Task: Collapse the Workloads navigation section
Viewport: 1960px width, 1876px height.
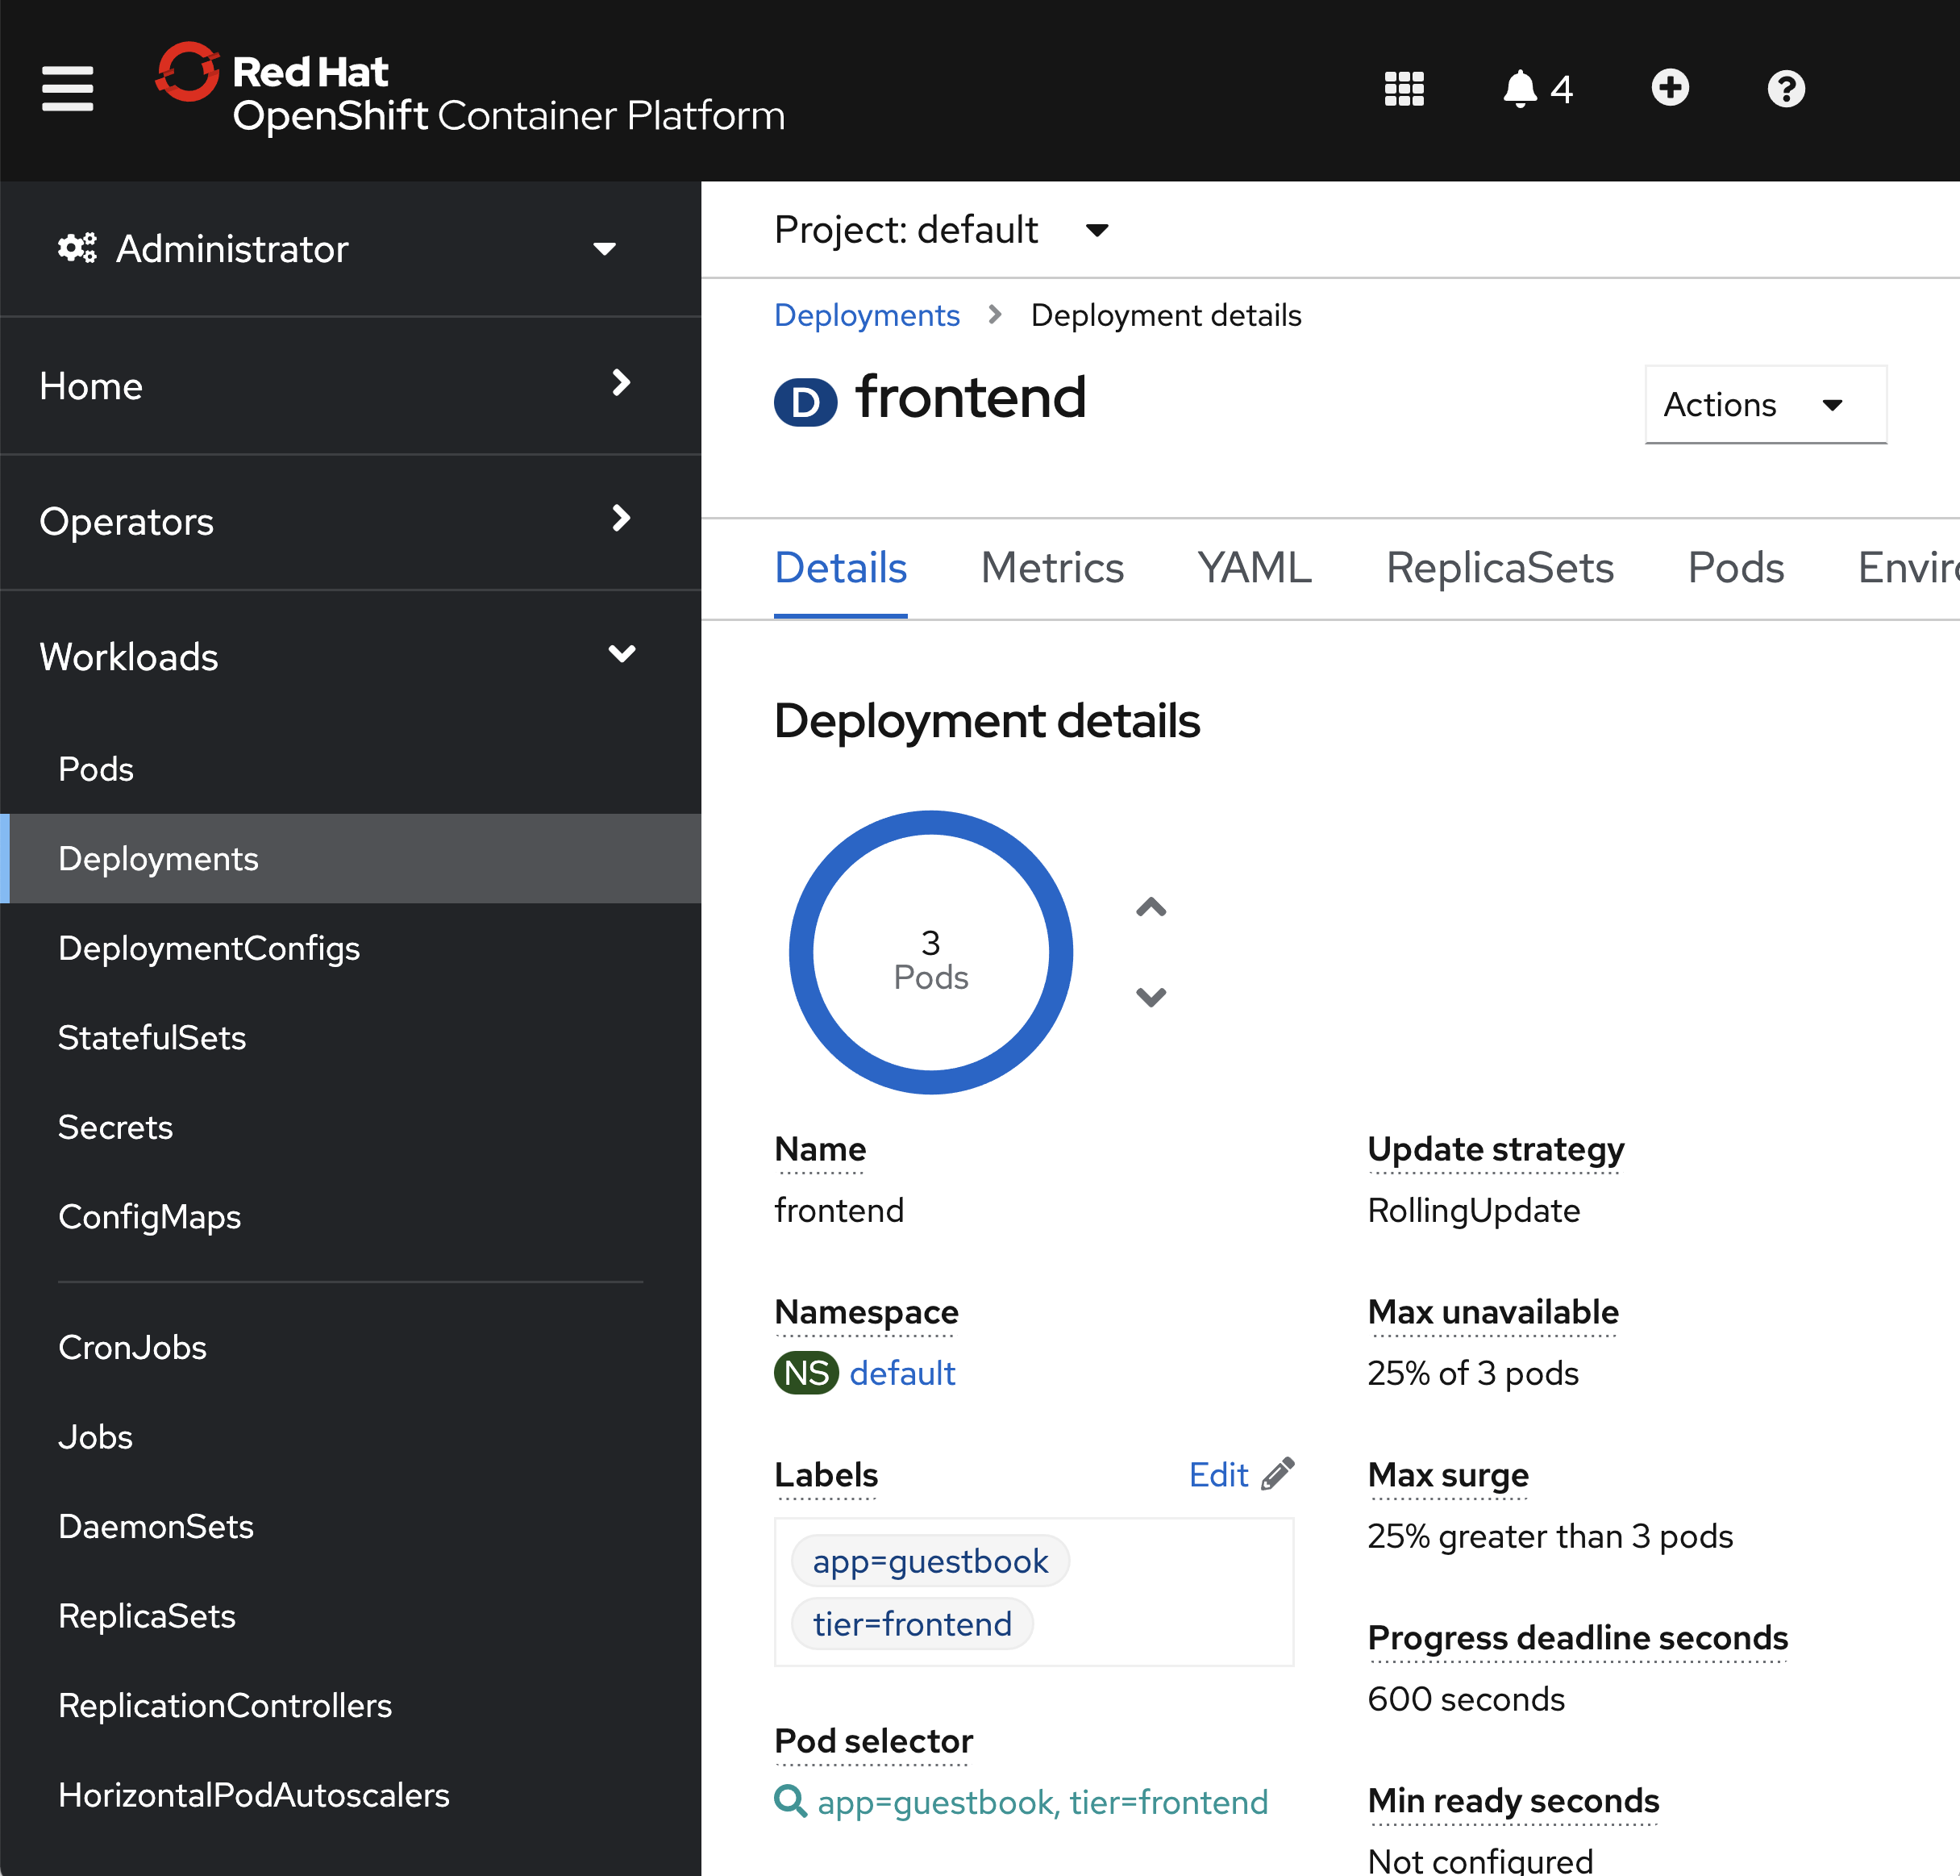Action: (350, 657)
